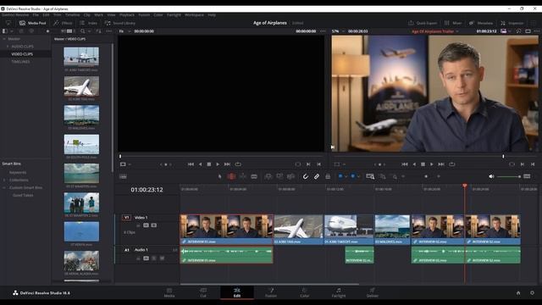The image size is (542, 305).
Task: Switch to the Cut page
Action: pos(203,292)
